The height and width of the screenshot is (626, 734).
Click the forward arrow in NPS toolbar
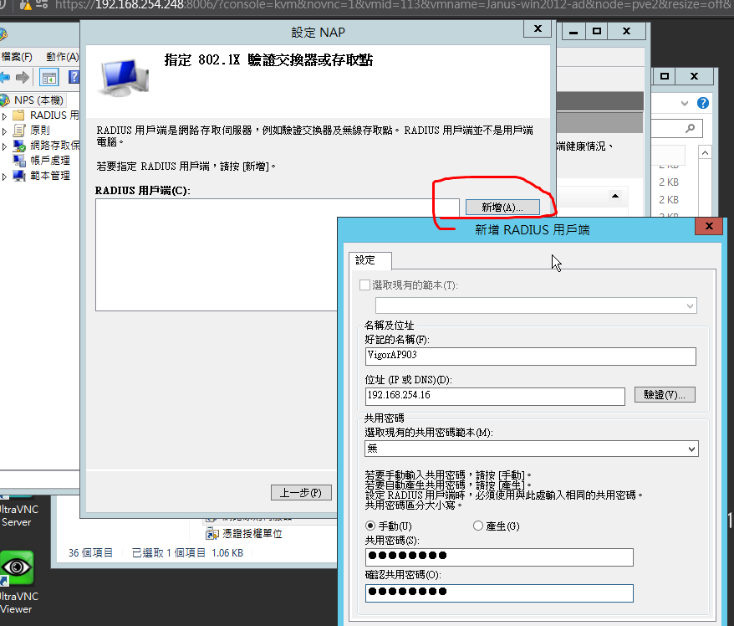(23, 78)
